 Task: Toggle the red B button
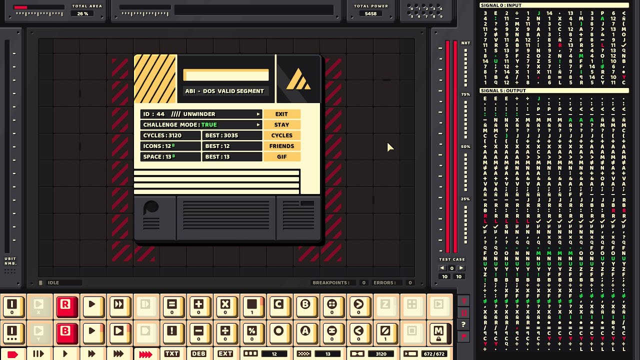[x=65, y=332]
